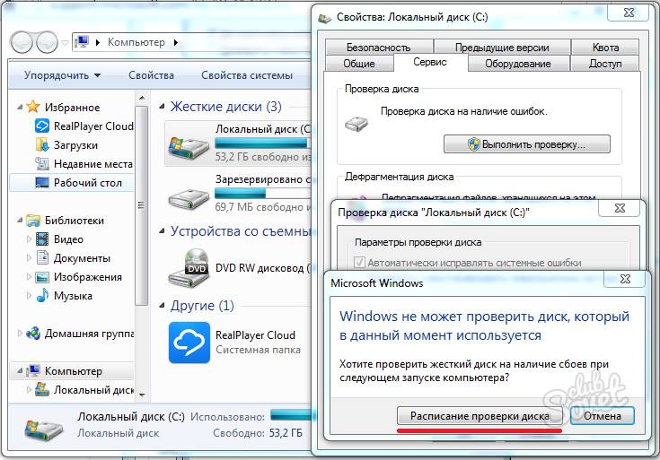Click the Изображения icon

click(42, 277)
